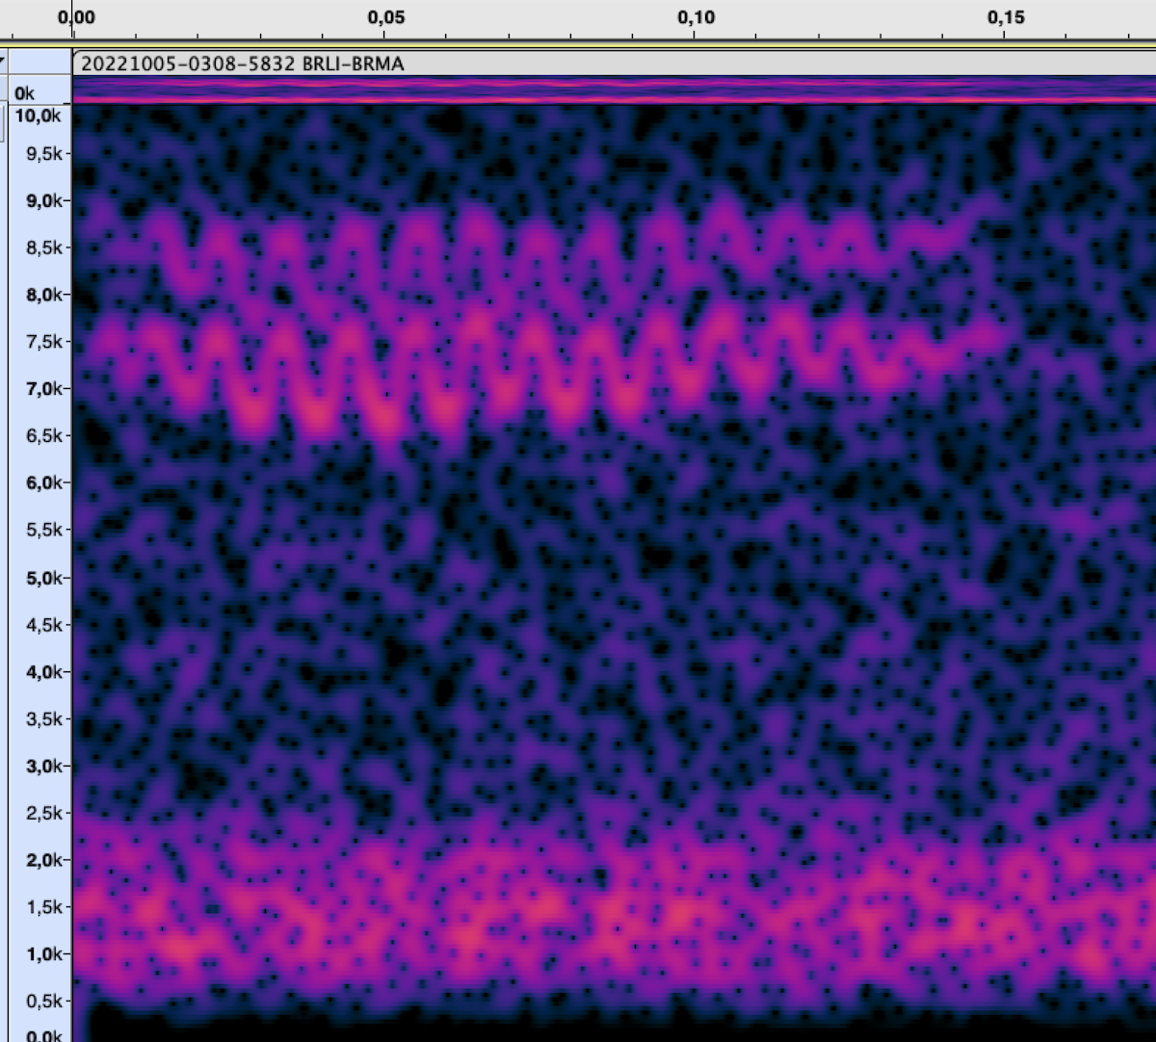The width and height of the screenshot is (1156, 1042).
Task: Click 3,0k on the vertical ruler
Action: [42, 767]
